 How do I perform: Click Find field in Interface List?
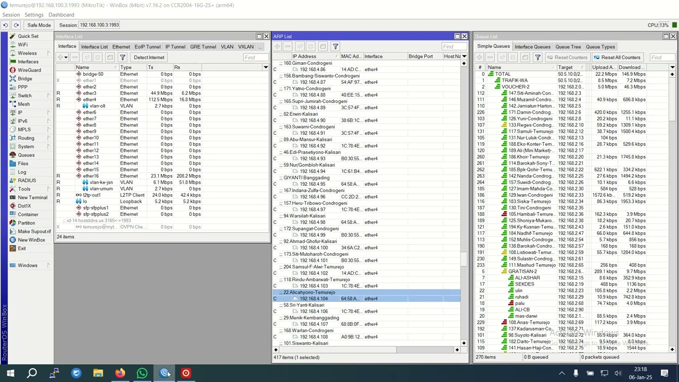tap(256, 57)
